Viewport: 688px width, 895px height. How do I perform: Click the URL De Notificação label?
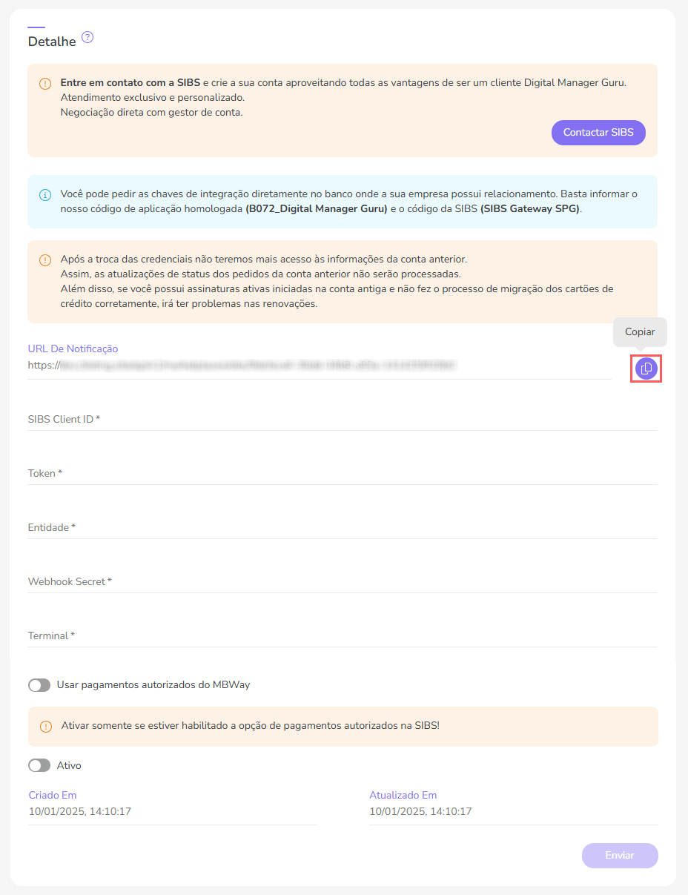(x=72, y=349)
